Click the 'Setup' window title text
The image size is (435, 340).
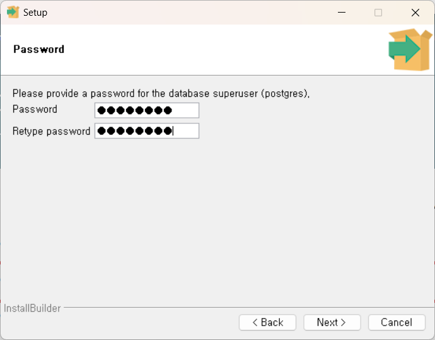click(35, 13)
